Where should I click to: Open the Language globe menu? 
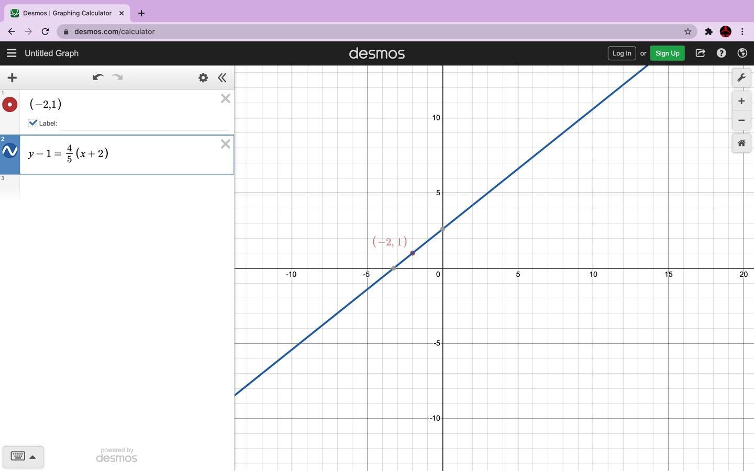742,53
